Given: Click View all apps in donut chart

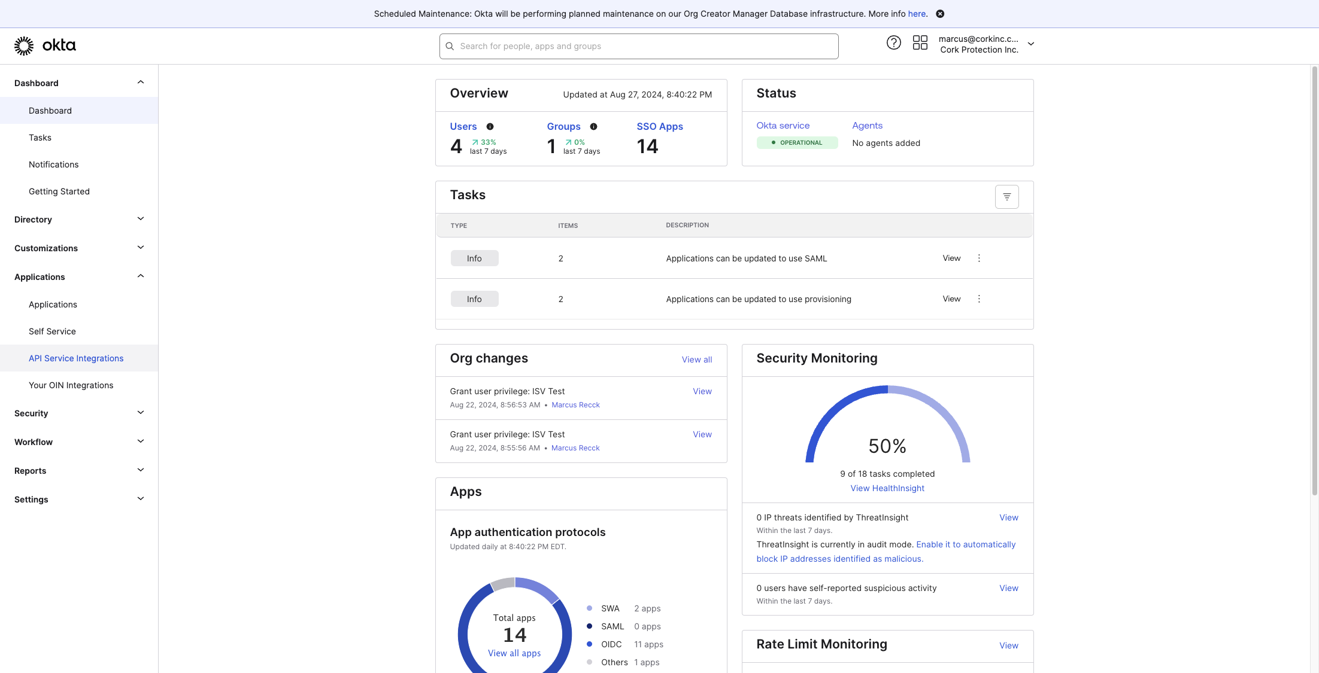Looking at the screenshot, I should tap(514, 653).
